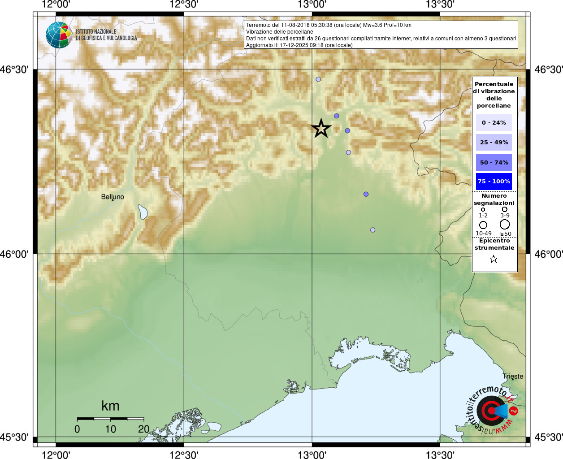
Task: Click the 10-49 reports circle in the legend
Action: click(483, 225)
